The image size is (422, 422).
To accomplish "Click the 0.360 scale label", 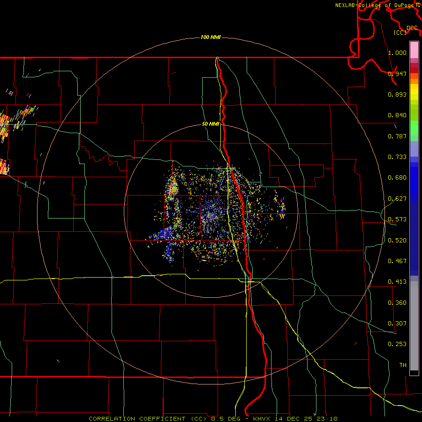I will tap(397, 303).
